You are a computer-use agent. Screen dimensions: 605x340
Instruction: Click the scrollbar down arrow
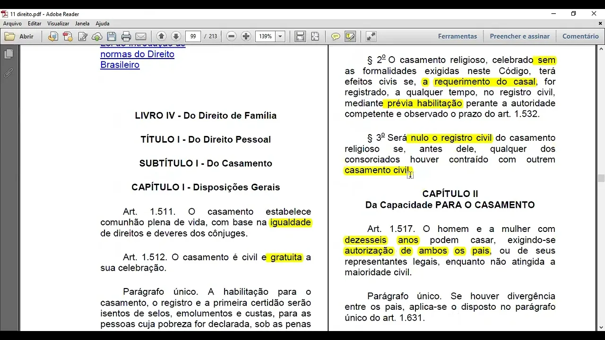click(x=601, y=327)
